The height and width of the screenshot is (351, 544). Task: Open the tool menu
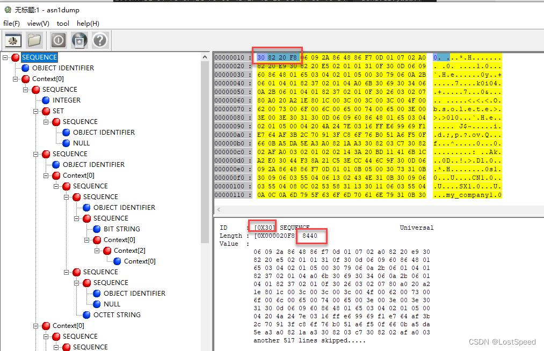63,23
